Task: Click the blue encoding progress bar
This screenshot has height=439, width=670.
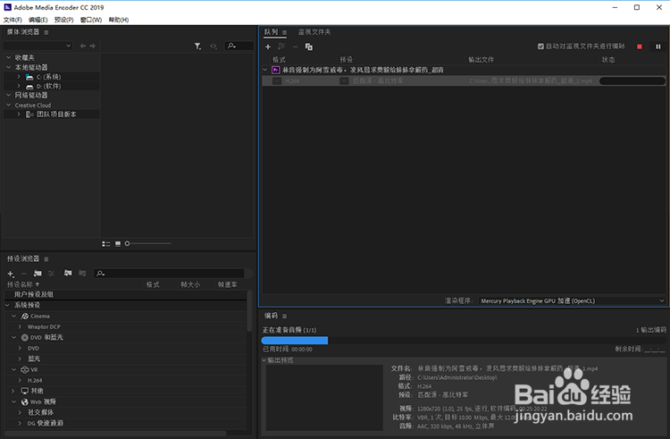Action: (x=295, y=341)
